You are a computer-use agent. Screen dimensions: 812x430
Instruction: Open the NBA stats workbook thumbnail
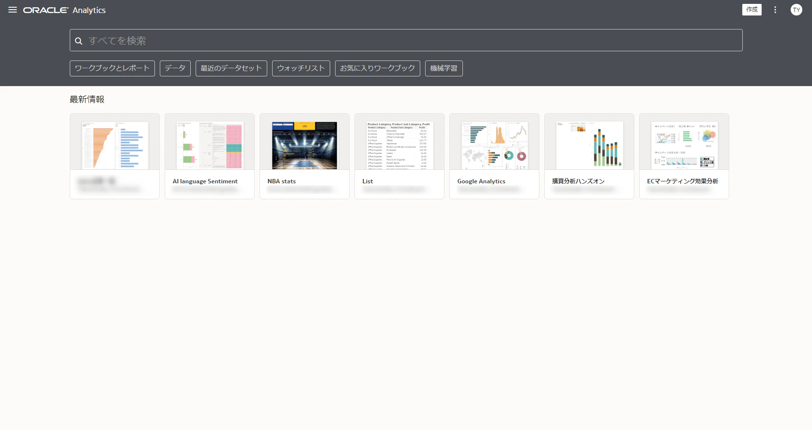coord(305,145)
